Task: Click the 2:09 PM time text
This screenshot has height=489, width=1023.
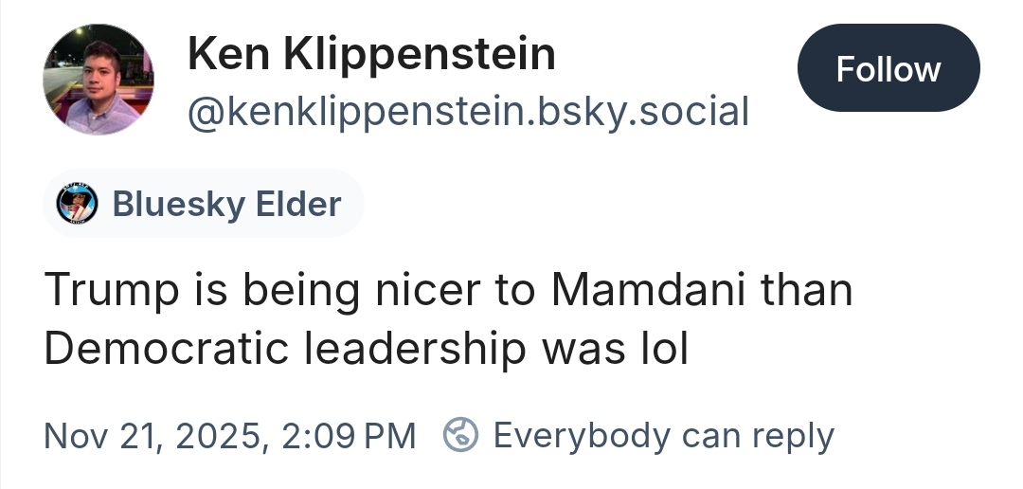Action: click(x=350, y=436)
